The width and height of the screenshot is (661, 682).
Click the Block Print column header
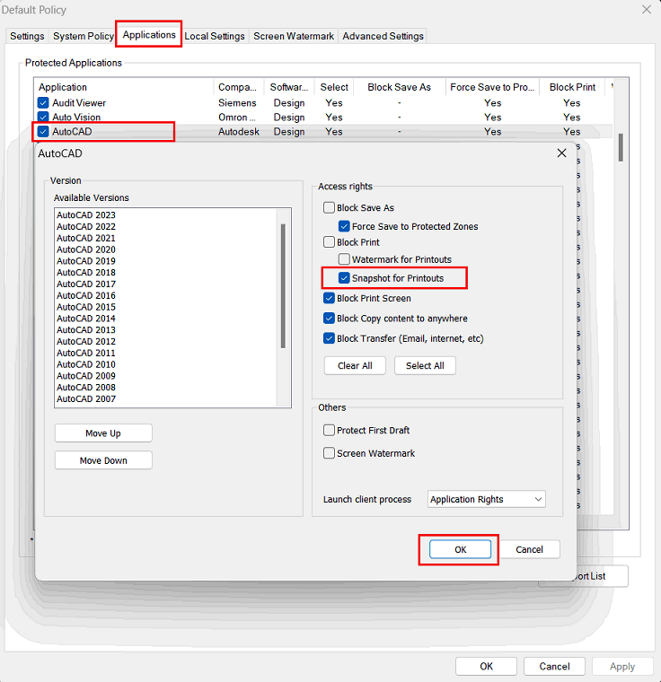[x=572, y=87]
